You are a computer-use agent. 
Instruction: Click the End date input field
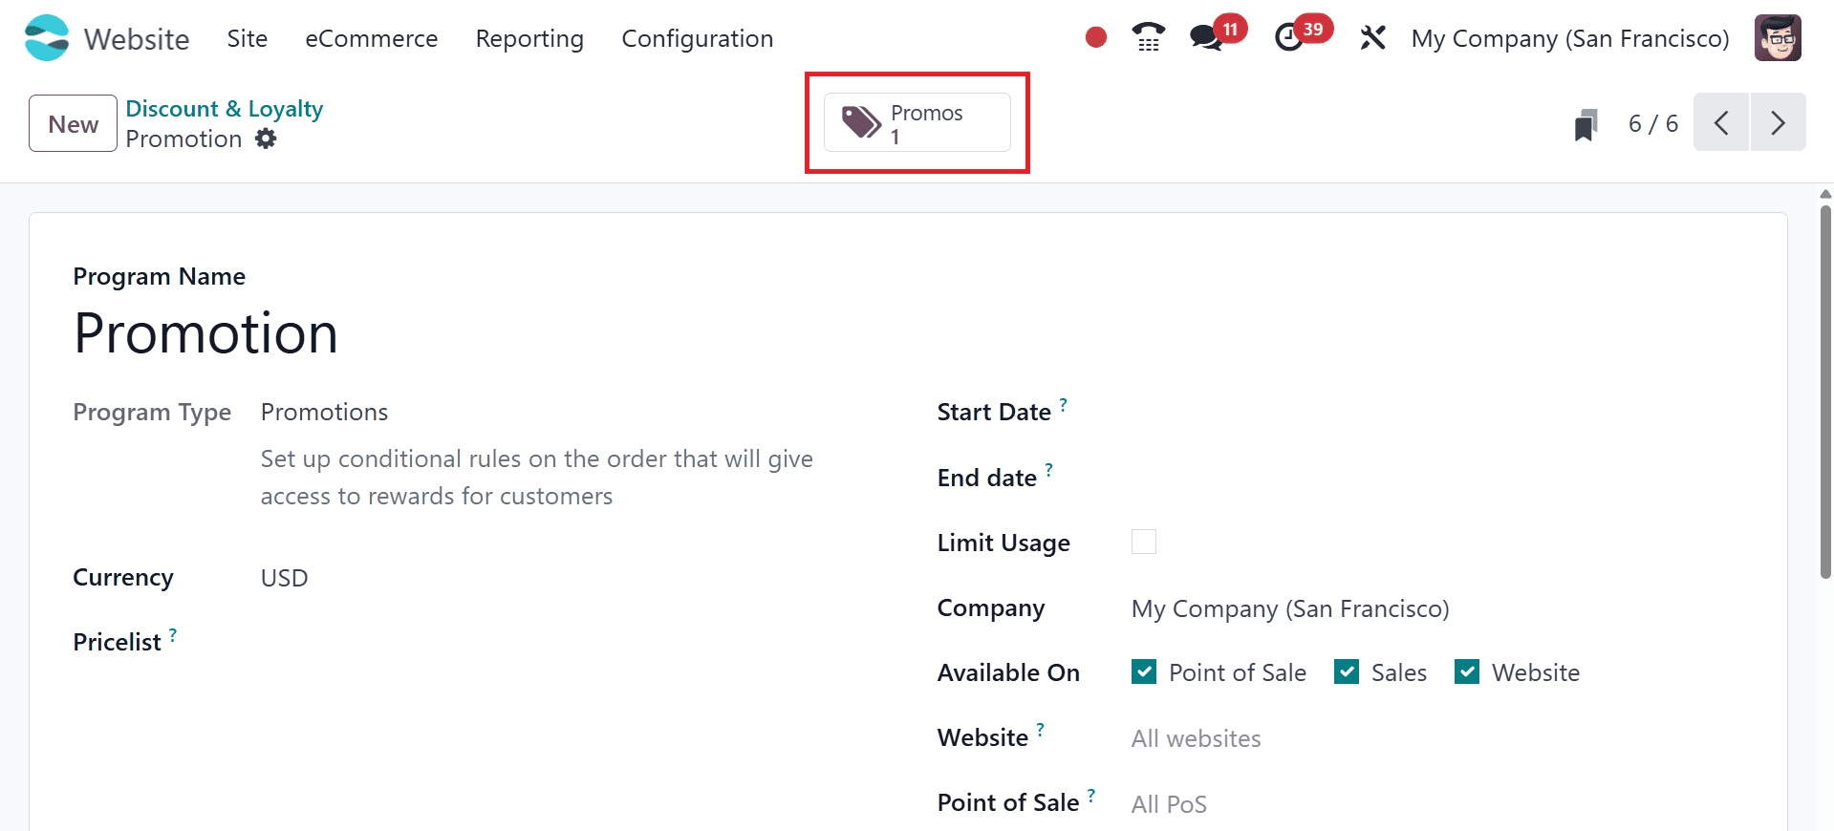[x=1438, y=478]
